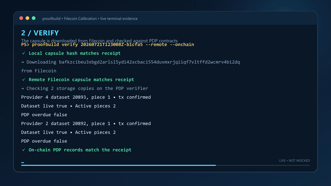The image size is (331, 186).
Task: Click the 'LIVE • NOT MOCKED' label
Action: (295, 161)
